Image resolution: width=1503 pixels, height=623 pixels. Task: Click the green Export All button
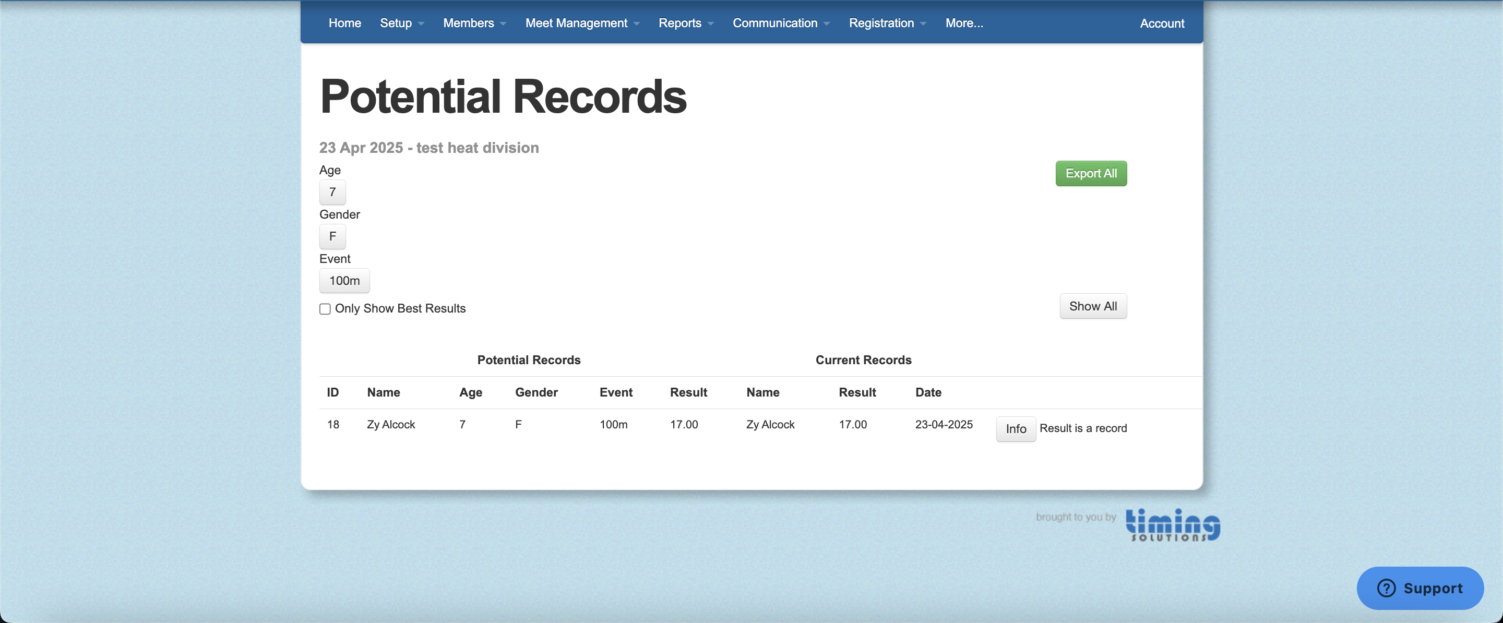(x=1091, y=173)
